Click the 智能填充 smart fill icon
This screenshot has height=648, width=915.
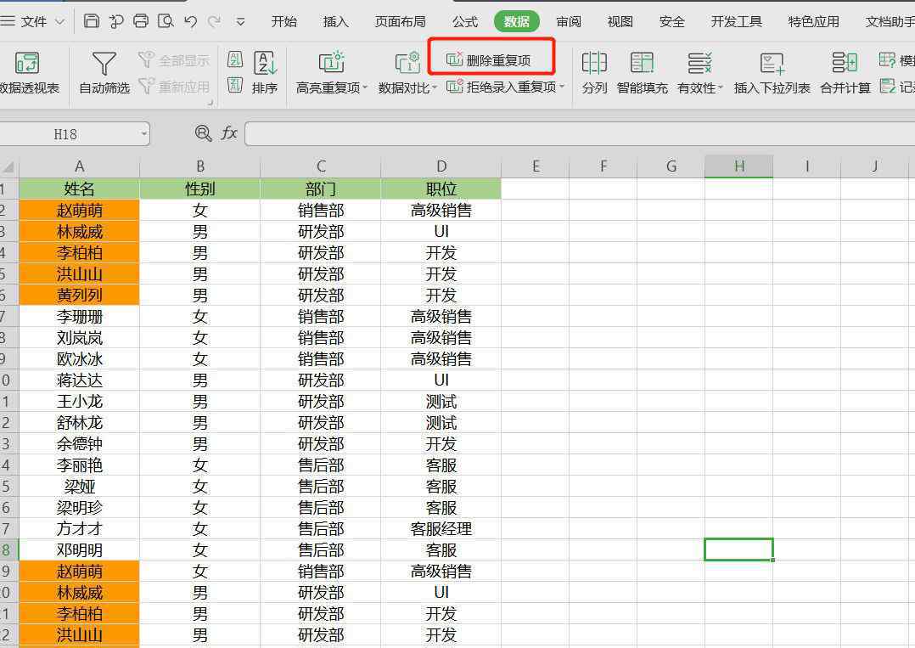[642, 64]
